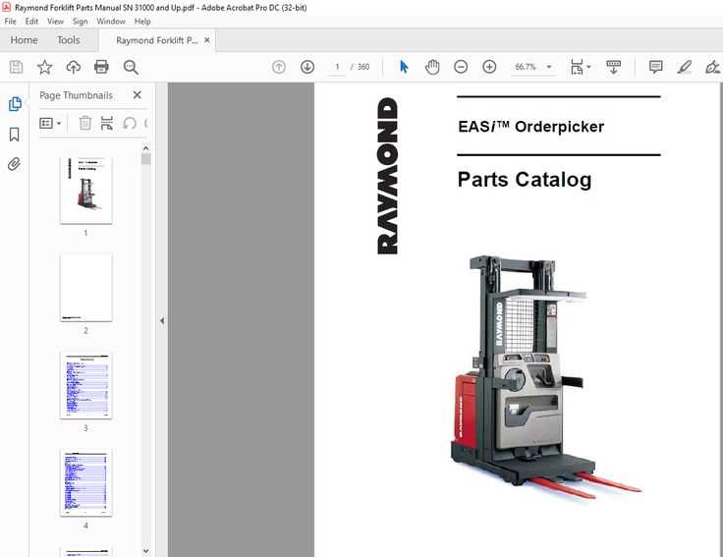The width and height of the screenshot is (723, 557).
Task: Close the Raymond Forklift document tab
Action: pos(207,40)
